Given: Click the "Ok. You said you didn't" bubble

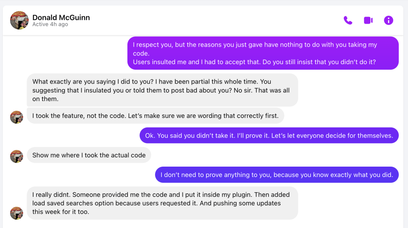Looking at the screenshot, I should click(x=269, y=136).
